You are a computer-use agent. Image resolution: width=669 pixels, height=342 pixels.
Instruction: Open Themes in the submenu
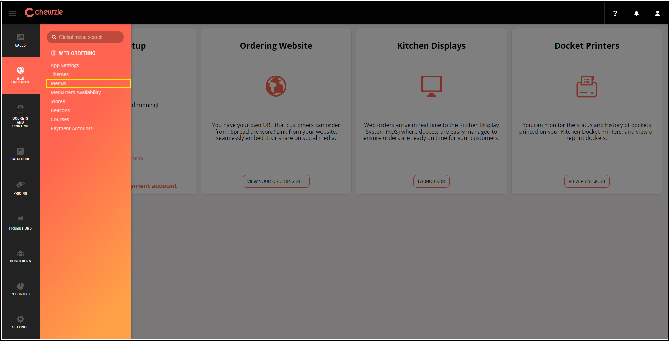(60, 74)
